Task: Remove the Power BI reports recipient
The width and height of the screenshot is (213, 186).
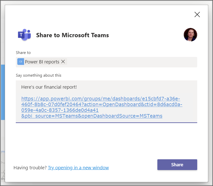Action: point(63,62)
